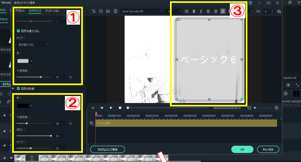Uncheck the 図形の塗りつぶし checkbox

[18, 31]
